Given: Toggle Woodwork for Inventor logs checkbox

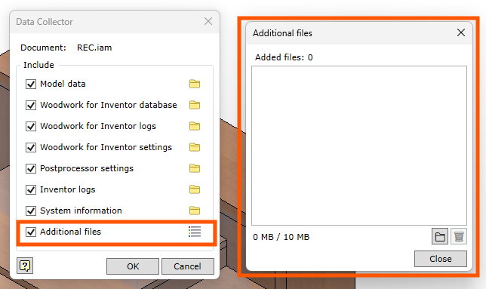Looking at the screenshot, I should (x=31, y=126).
